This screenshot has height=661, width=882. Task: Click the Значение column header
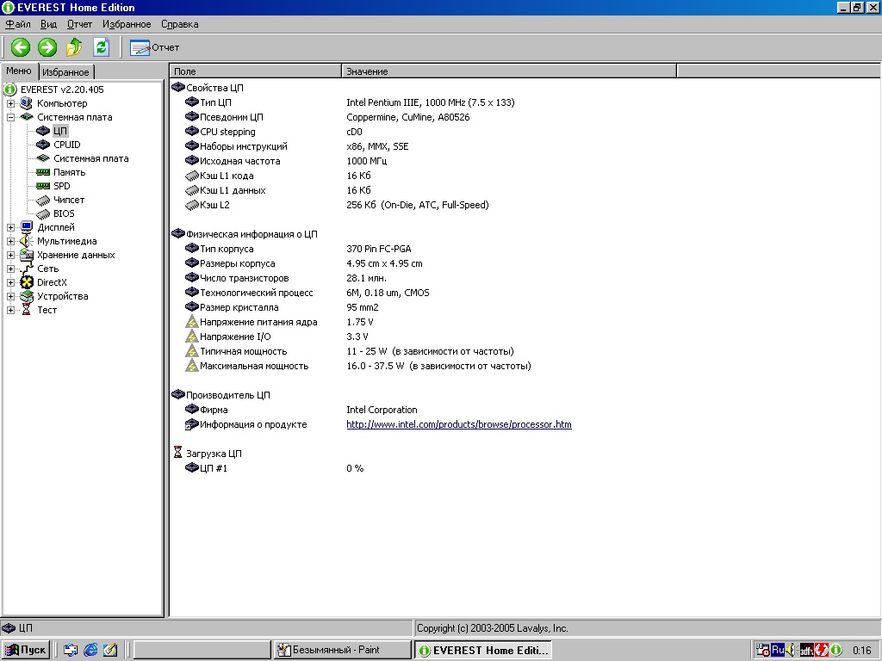pos(509,71)
